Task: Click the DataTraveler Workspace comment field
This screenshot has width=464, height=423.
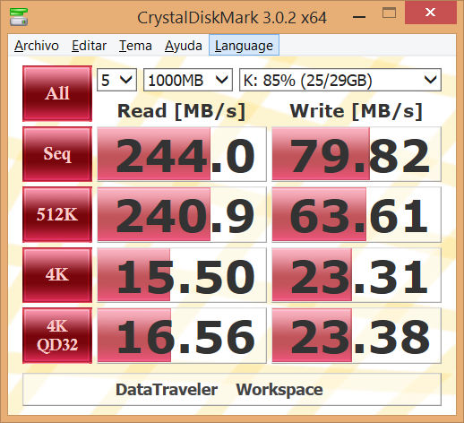Action: (232, 389)
